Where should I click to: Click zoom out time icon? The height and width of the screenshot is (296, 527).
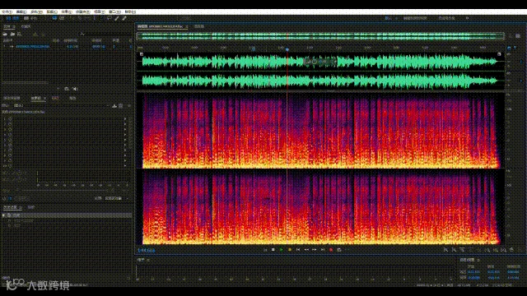click(470, 250)
